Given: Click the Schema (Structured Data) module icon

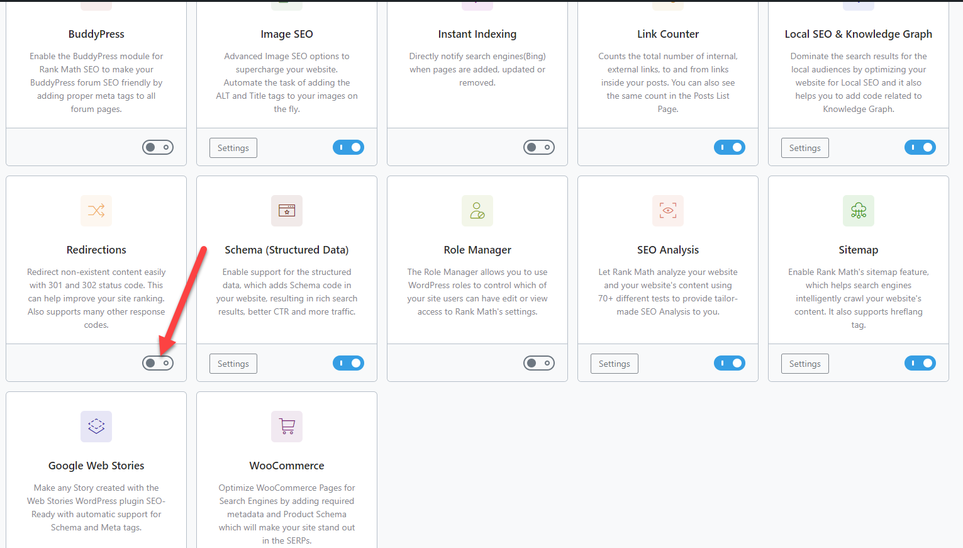Looking at the screenshot, I should coord(287,211).
